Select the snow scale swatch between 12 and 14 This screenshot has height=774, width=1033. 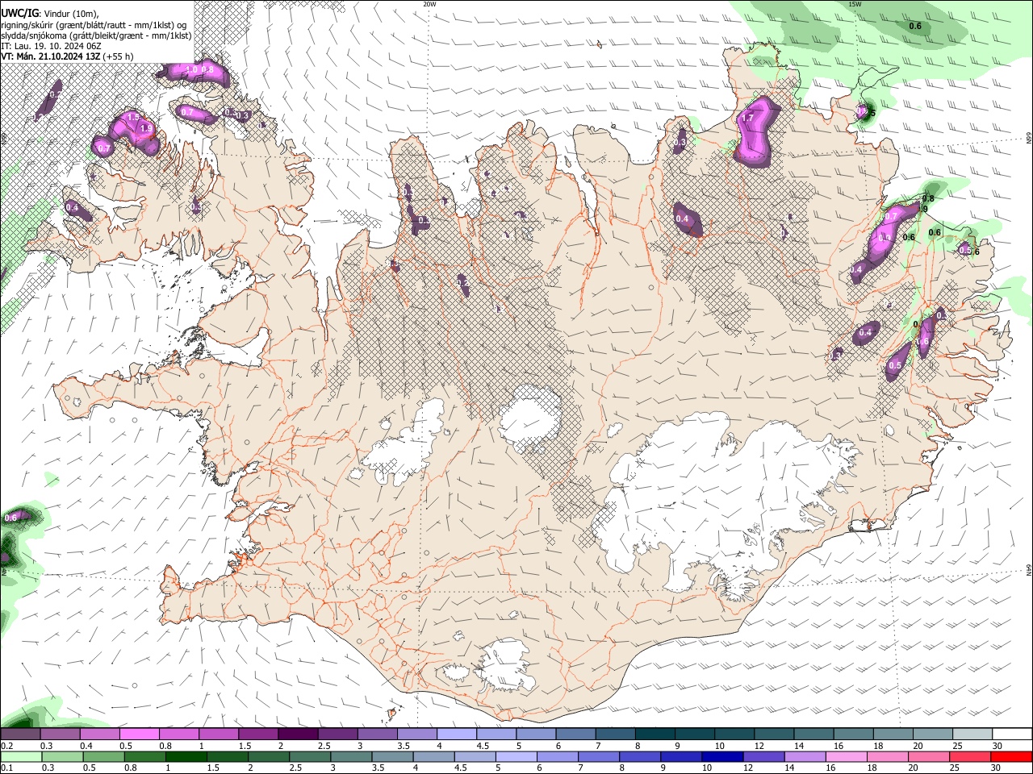775,734
